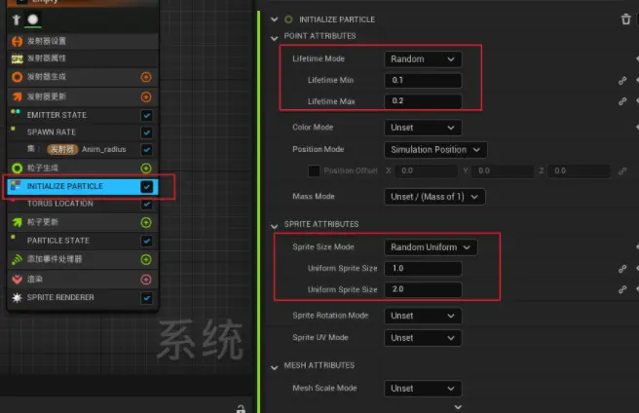Select the 添加事件处理器 row
This screenshot has height=413, width=639.
(83, 260)
